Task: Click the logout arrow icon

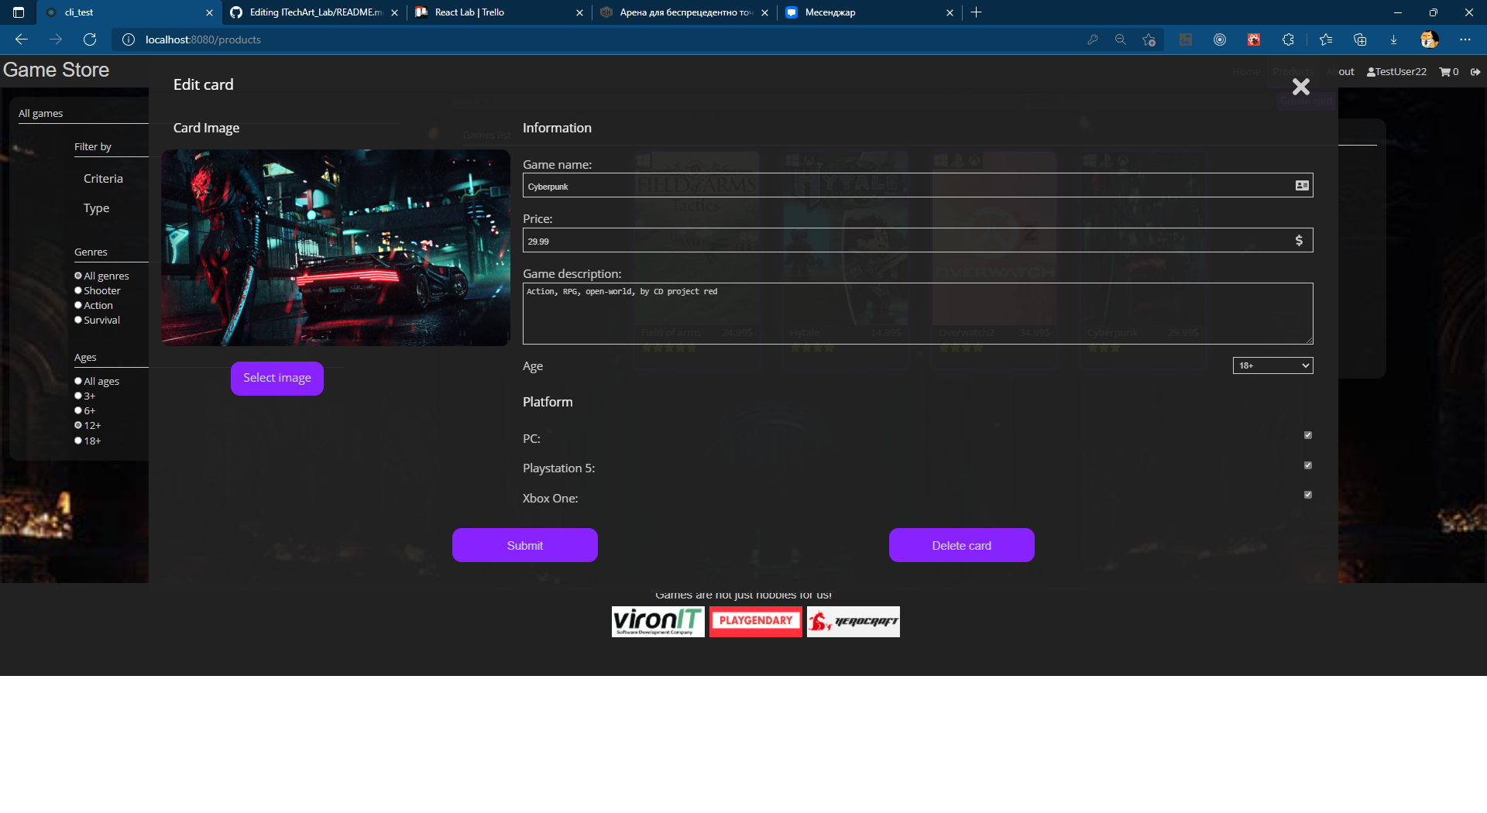Action: [1475, 71]
